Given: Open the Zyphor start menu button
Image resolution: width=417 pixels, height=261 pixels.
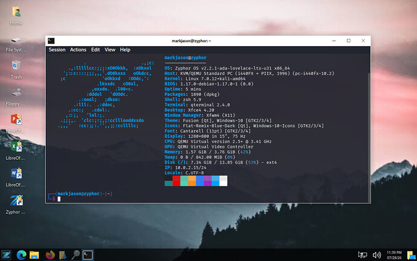Looking at the screenshot, I should click(6, 255).
